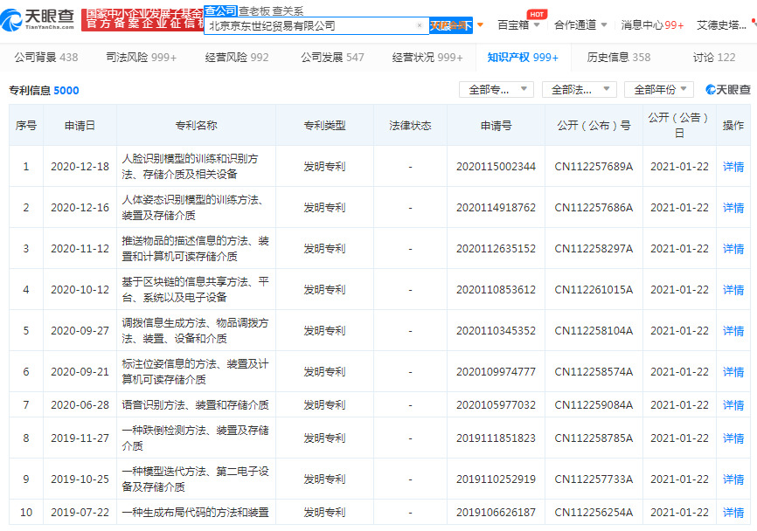Open 消息中心 99+ notifications
The width and height of the screenshot is (757, 531).
click(652, 25)
